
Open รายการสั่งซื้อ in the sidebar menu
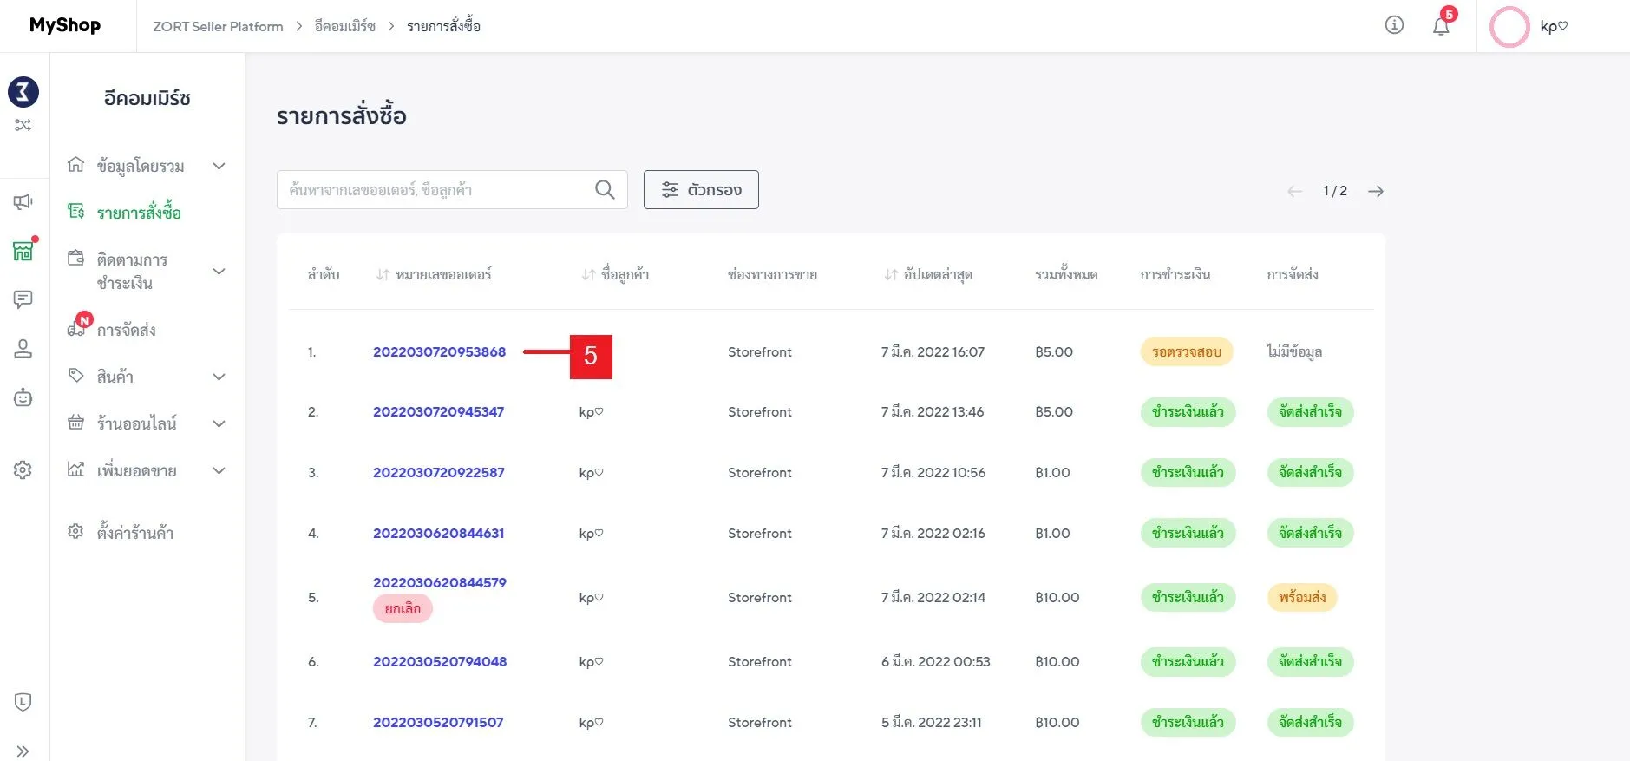(139, 213)
